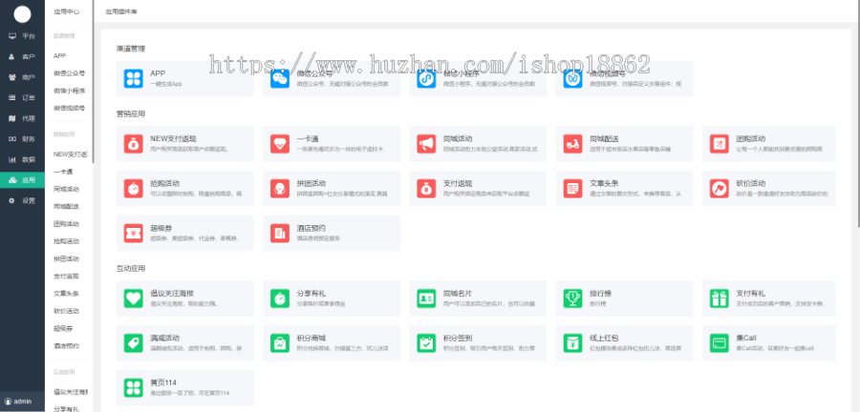
Task: Click the 支付返现 card money bag icon
Action: [x=426, y=189]
